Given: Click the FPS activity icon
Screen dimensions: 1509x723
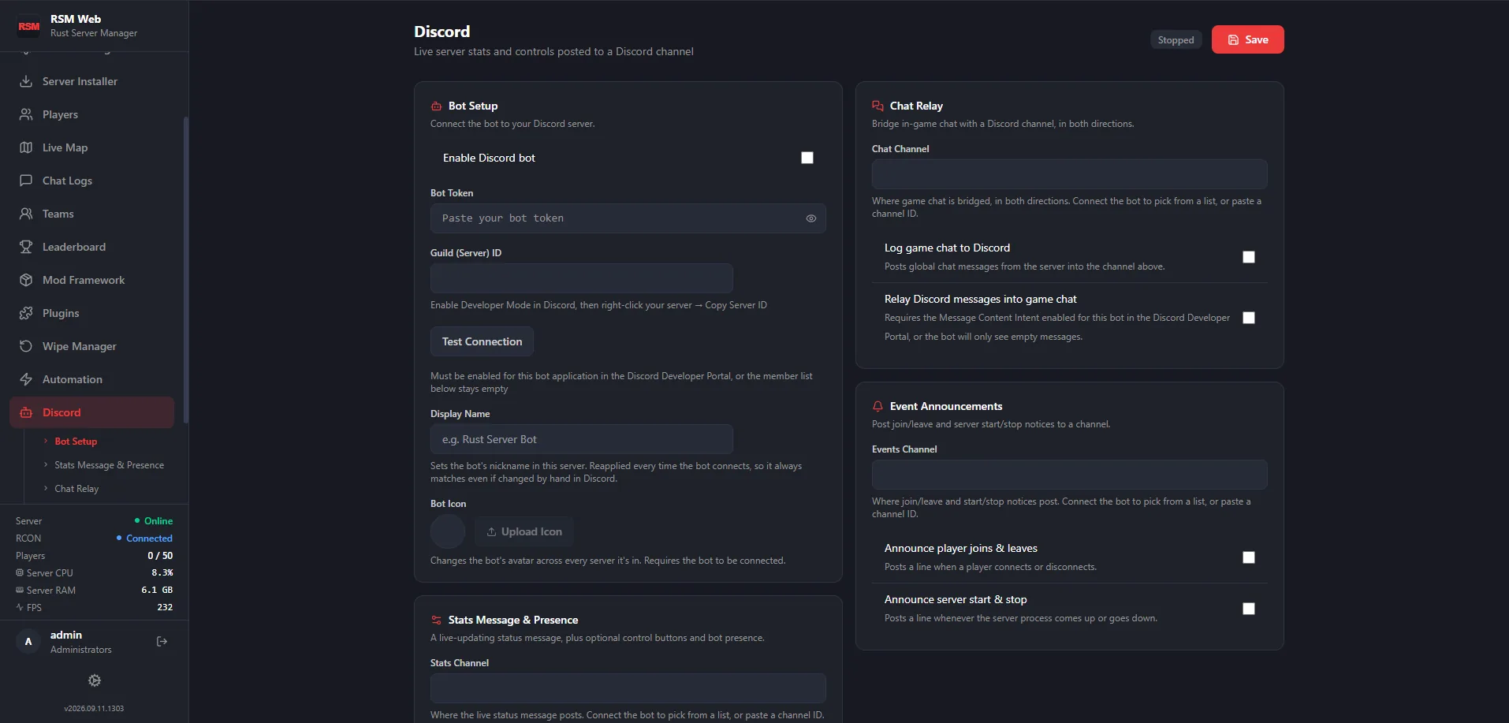Looking at the screenshot, I should tap(20, 608).
